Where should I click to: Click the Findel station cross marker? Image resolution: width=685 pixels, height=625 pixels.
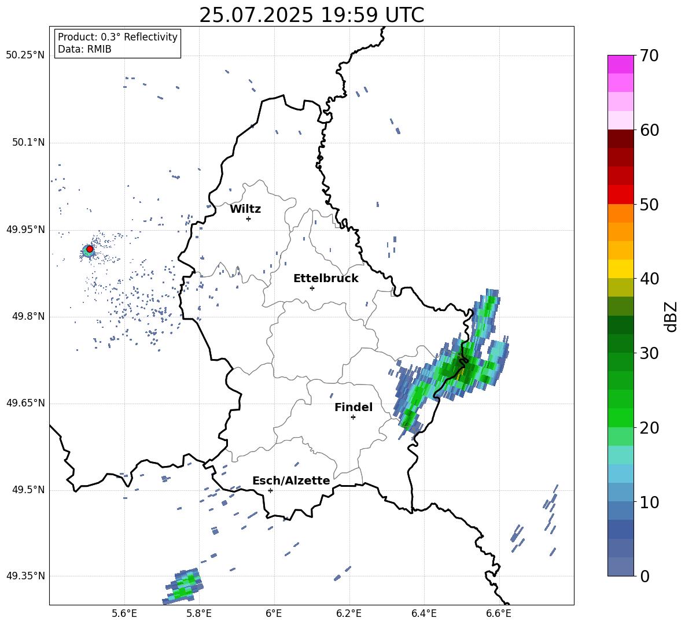pos(353,417)
